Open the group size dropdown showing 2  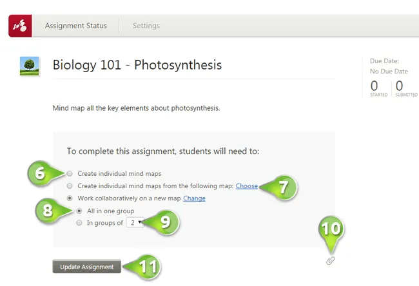pos(135,222)
